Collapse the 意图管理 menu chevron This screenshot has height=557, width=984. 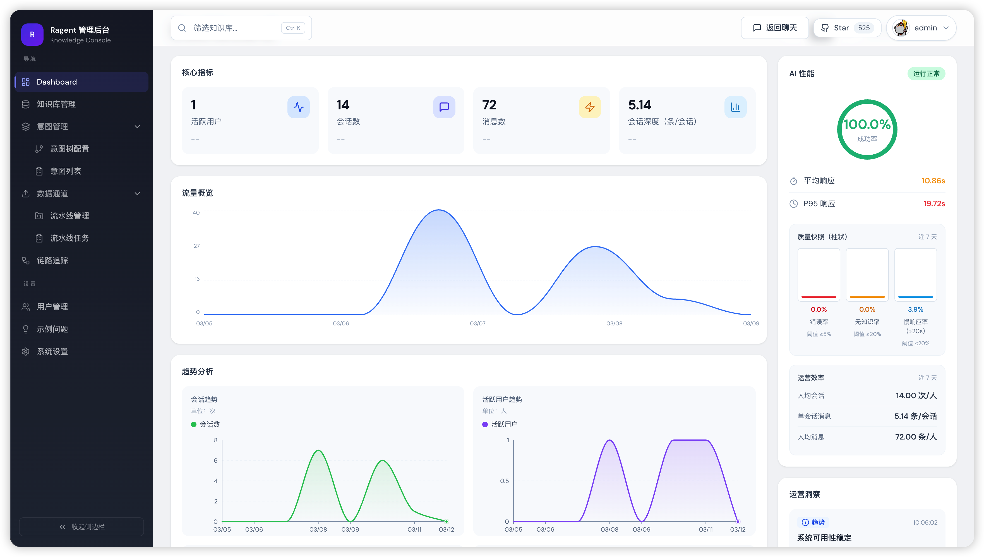(137, 127)
